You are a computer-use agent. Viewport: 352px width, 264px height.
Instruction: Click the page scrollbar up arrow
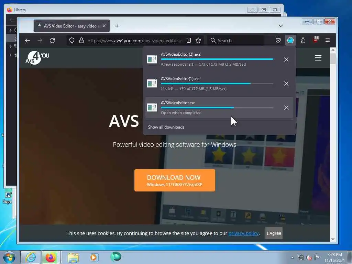click(333, 50)
